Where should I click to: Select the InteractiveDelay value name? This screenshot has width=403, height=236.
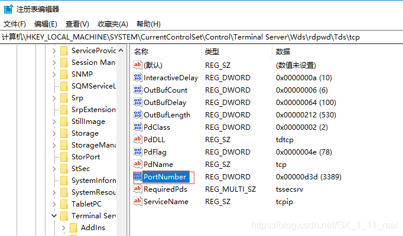click(171, 78)
